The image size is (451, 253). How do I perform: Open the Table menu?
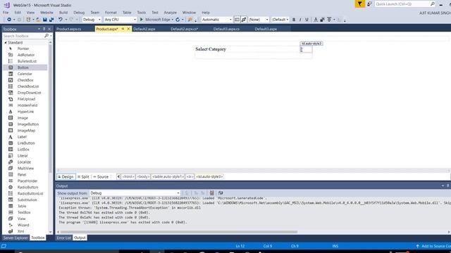pos(127,13)
